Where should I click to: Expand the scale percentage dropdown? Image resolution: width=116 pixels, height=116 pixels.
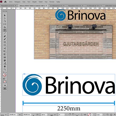pyautogui.click(x=48, y=115)
